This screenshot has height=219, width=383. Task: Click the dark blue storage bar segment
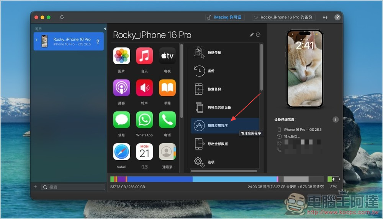[160, 179]
